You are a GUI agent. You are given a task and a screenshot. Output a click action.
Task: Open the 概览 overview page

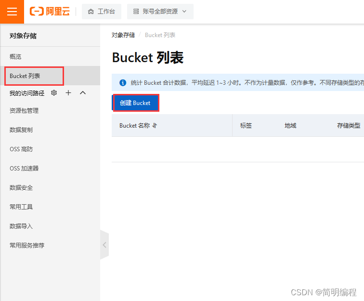point(15,56)
